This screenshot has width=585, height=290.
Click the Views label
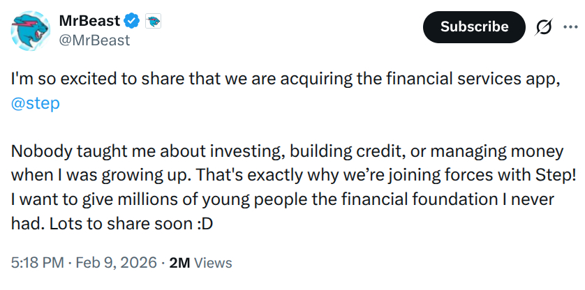tap(212, 263)
